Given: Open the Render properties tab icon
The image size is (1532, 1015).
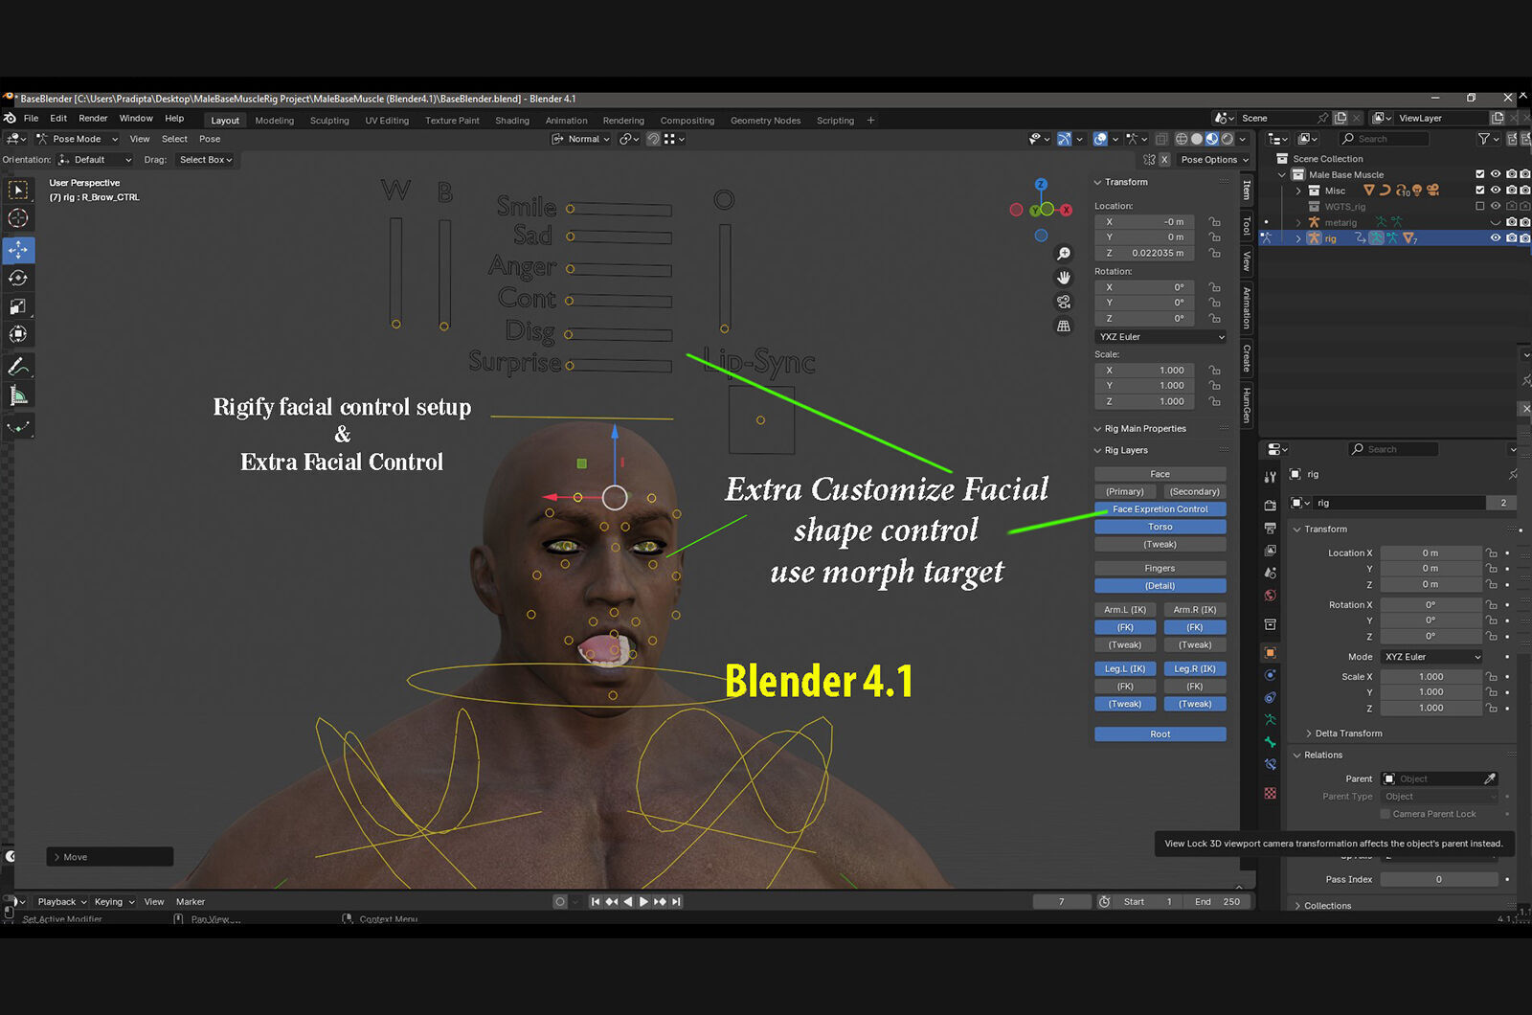Looking at the screenshot, I should click(x=1271, y=505).
